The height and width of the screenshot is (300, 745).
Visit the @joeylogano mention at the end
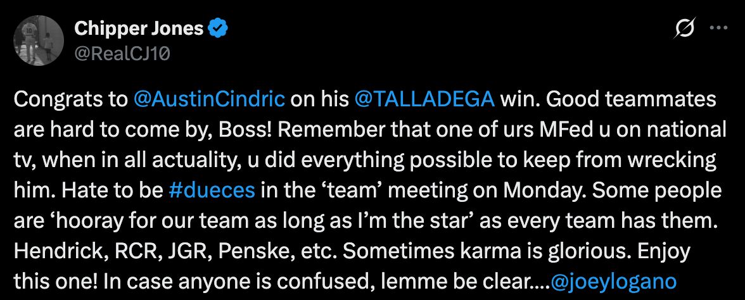coord(613,282)
